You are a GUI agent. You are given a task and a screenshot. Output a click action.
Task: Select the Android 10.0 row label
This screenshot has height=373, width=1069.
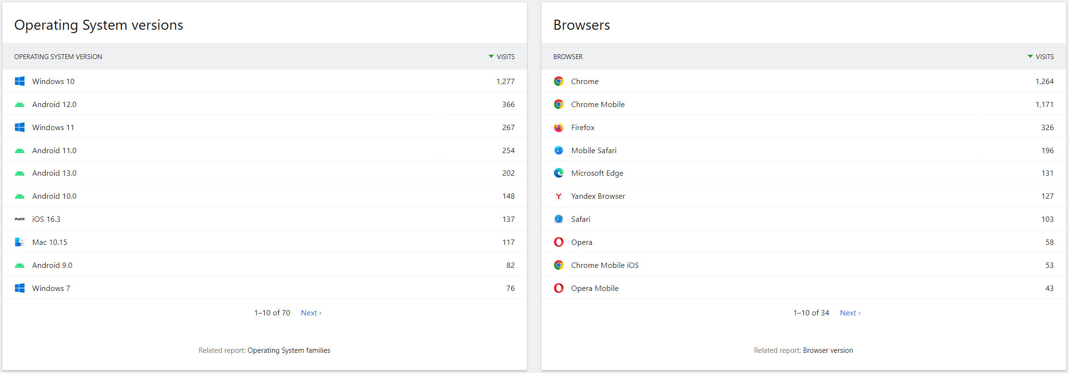click(x=54, y=196)
